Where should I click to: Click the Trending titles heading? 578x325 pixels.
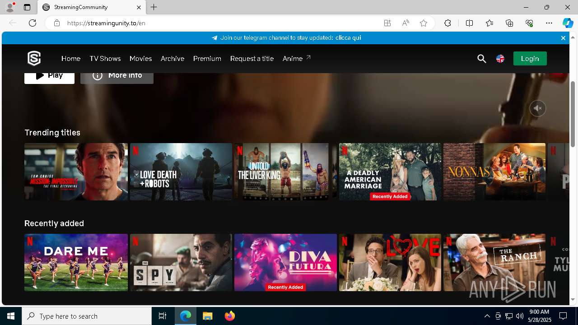[x=52, y=133]
